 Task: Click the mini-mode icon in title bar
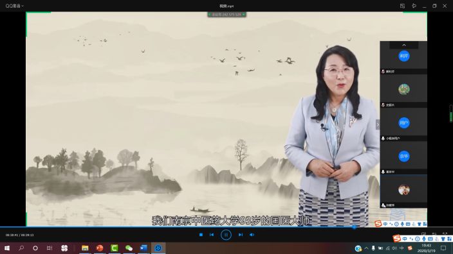pos(402,6)
